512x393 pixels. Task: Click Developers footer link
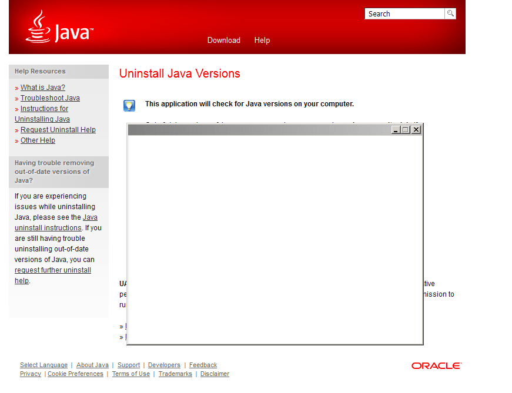164,365
